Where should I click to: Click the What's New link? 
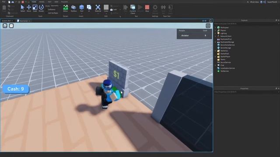254,2
